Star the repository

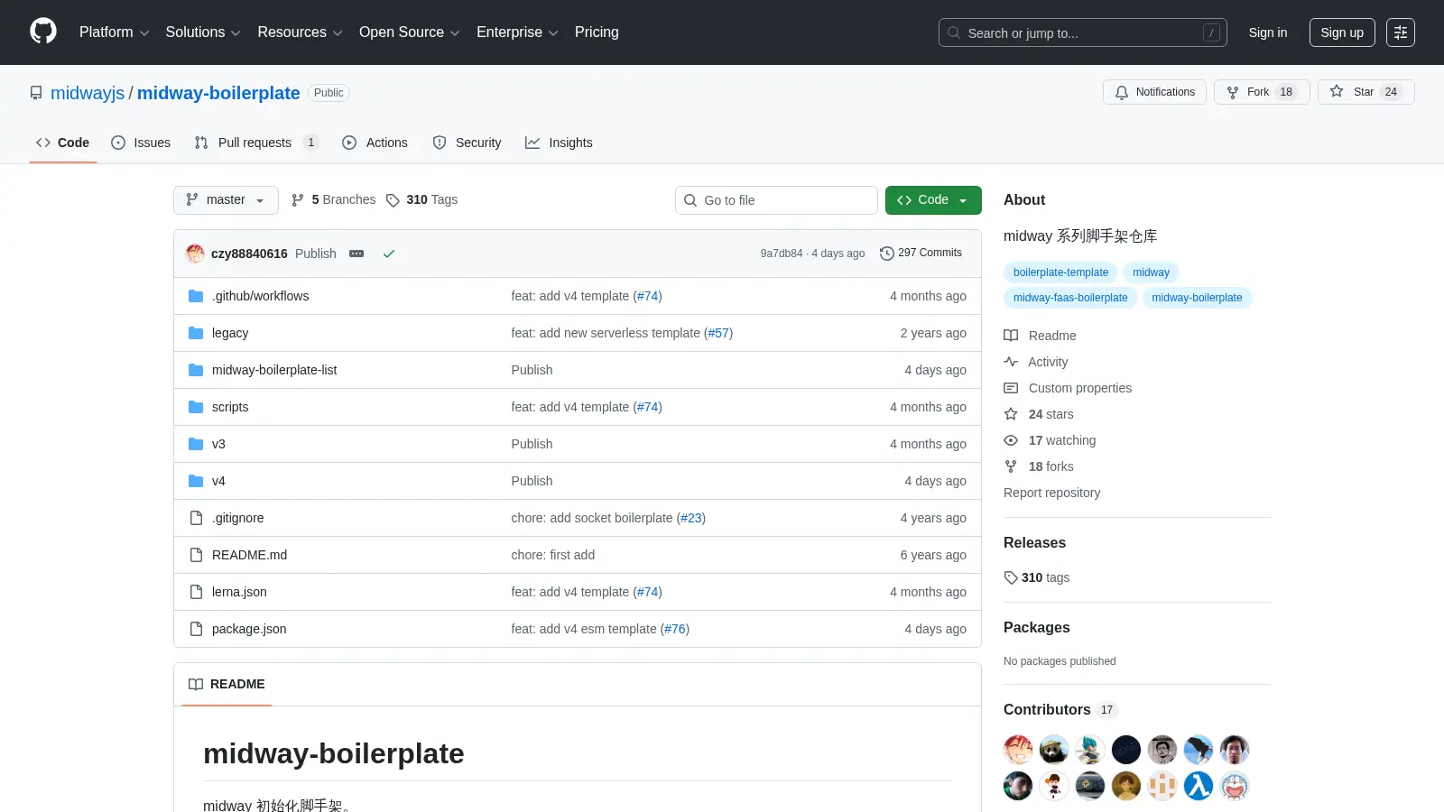point(1365,92)
